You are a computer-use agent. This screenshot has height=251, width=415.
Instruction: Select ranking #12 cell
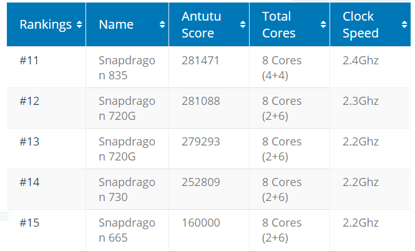click(46, 108)
